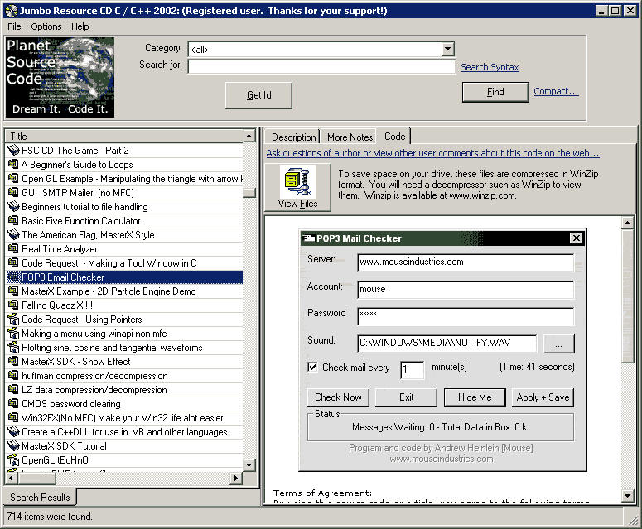
Task: Switch to the Description tab
Action: click(293, 137)
